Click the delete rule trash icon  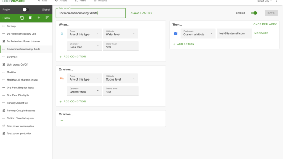pyautogui.click(x=30, y=18)
